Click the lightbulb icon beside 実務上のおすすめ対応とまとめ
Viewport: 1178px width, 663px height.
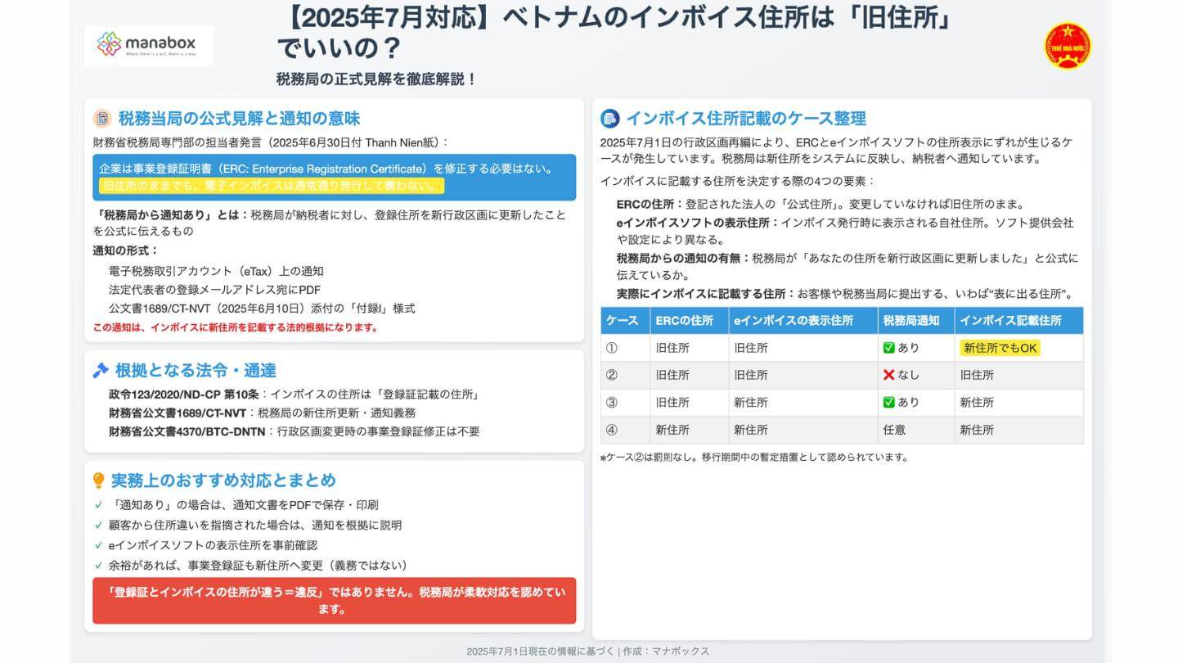pyautogui.click(x=99, y=480)
